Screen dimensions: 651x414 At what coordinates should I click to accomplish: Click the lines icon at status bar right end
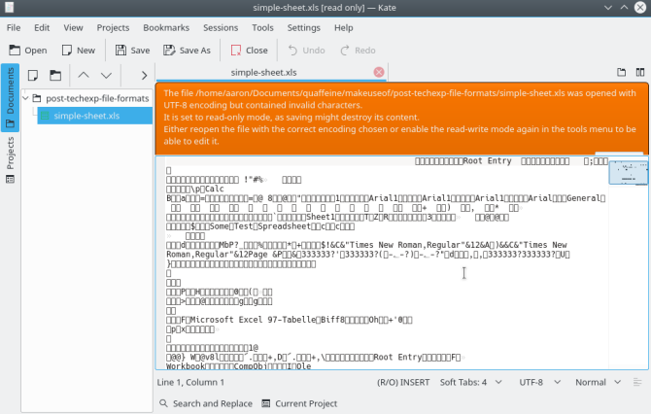click(x=637, y=382)
